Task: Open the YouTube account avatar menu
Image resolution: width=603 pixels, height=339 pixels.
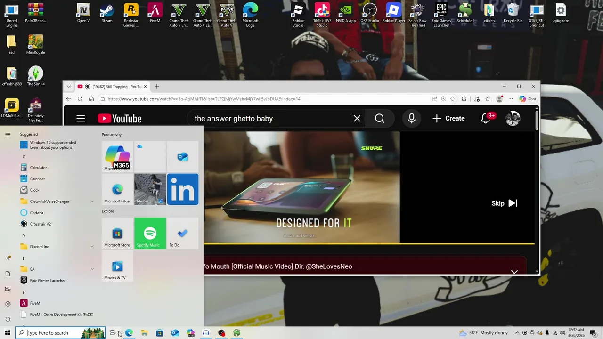Action: (x=513, y=119)
